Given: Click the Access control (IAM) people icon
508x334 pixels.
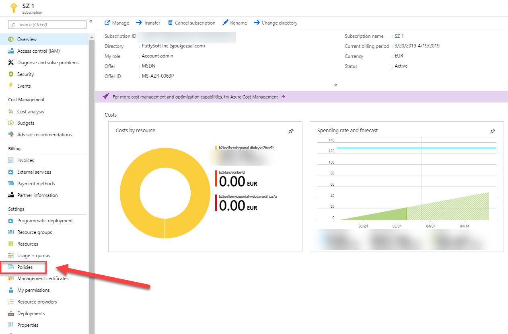Looking at the screenshot, I should [x=11, y=51].
